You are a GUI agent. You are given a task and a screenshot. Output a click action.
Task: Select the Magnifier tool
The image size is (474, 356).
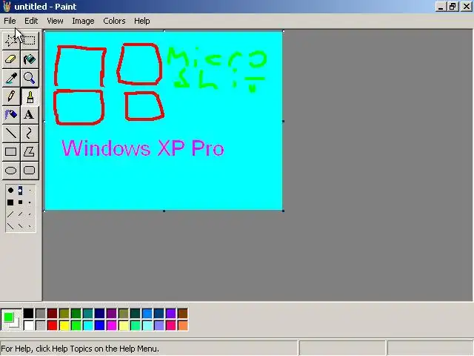pyautogui.click(x=30, y=78)
